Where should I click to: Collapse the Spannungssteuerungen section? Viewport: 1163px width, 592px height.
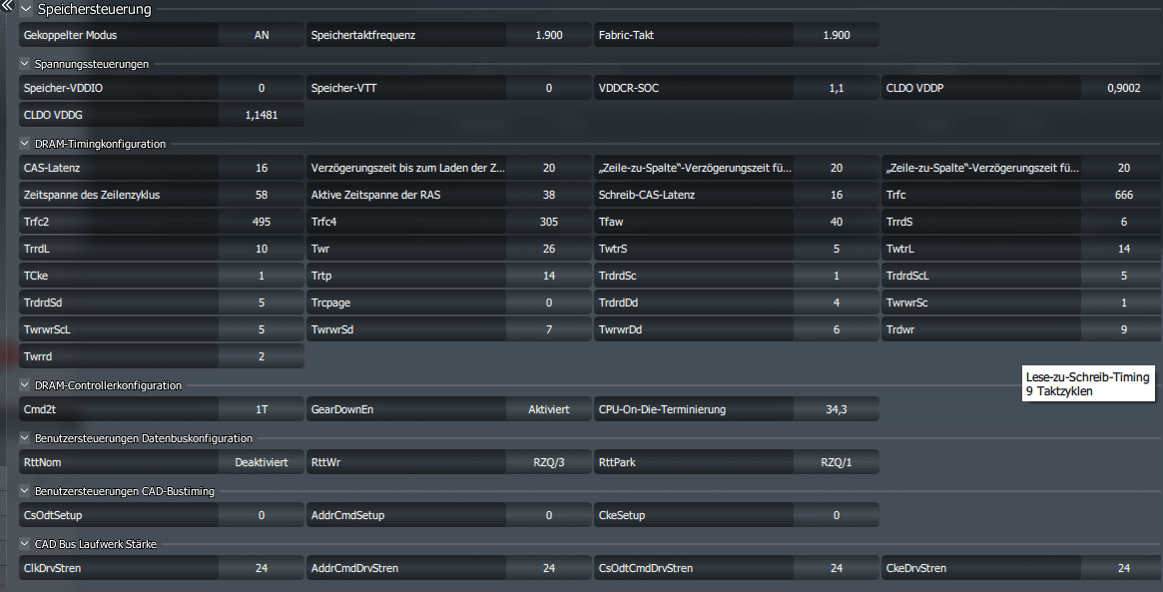[26, 64]
